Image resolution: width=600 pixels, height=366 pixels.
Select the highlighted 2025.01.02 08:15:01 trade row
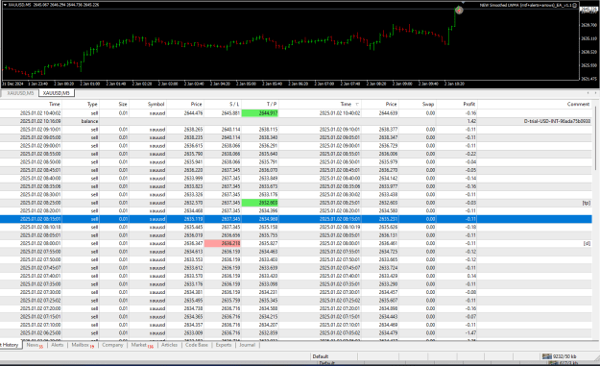pyautogui.click(x=296, y=219)
